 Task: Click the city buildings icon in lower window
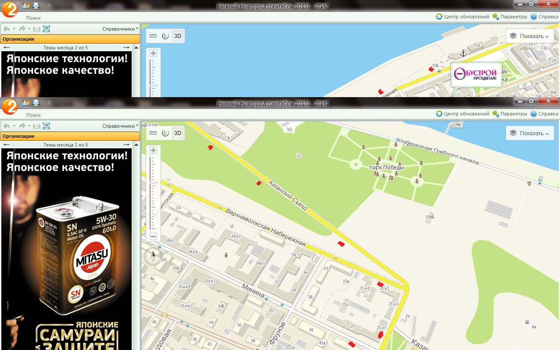26,103
